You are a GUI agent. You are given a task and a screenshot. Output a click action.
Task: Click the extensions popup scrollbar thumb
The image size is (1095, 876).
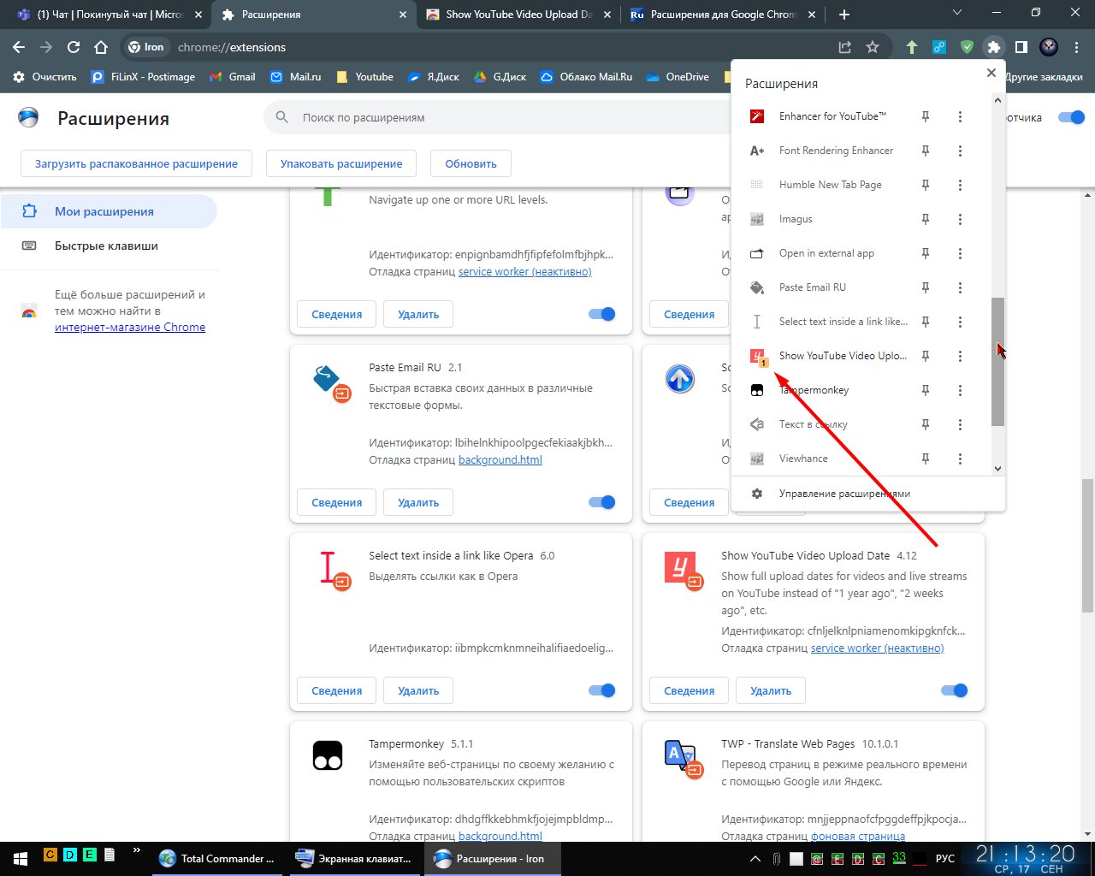click(x=997, y=361)
